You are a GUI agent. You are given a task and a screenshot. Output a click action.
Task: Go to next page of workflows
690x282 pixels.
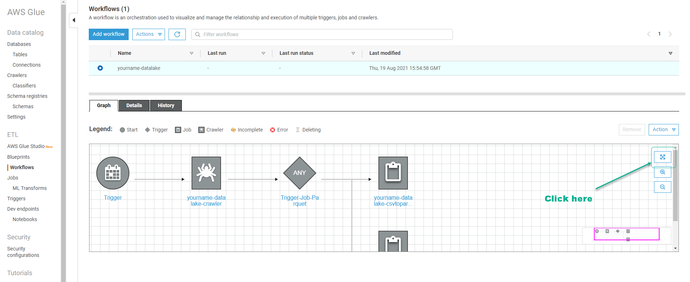click(x=670, y=34)
